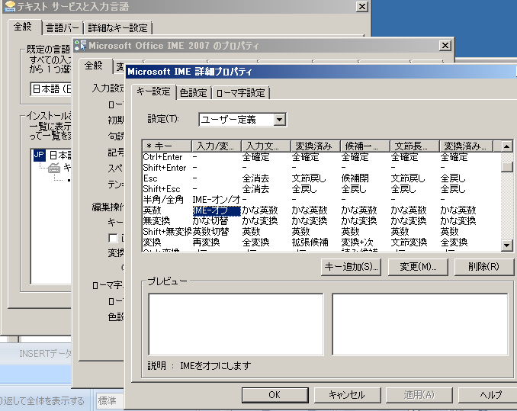Viewport: 517px width, 411px height.
Task: Click the keyboard icon under the JP entry
Action: 53,168
